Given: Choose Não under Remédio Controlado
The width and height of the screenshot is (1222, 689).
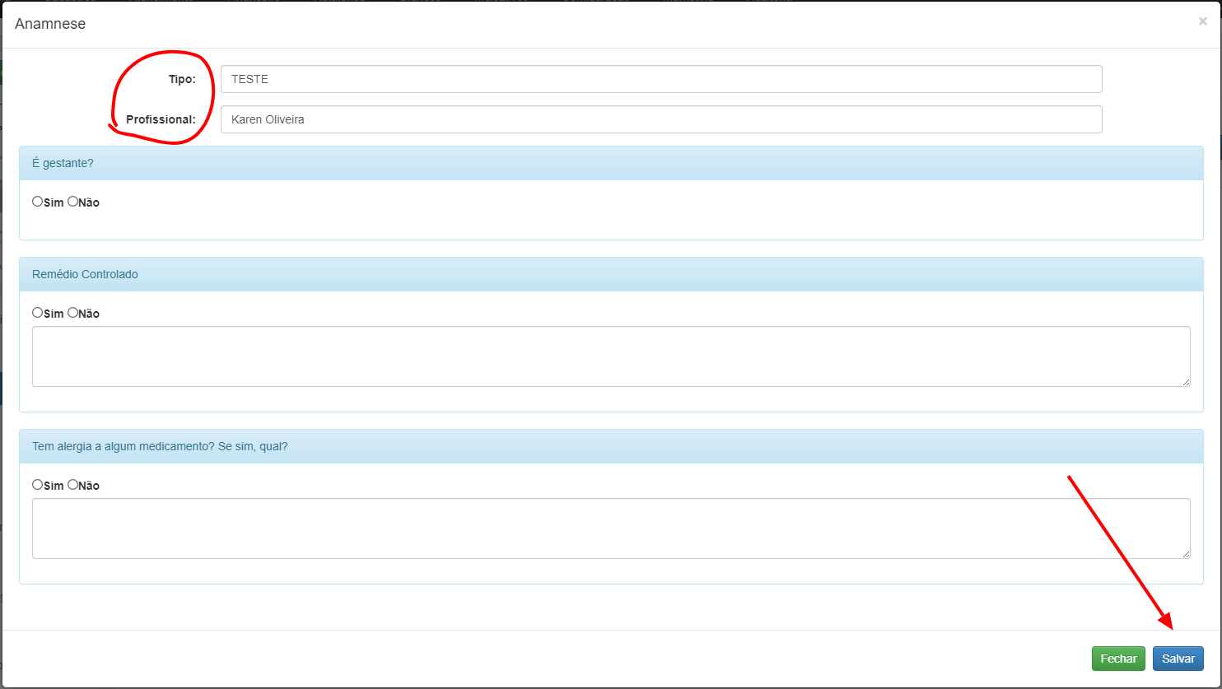Looking at the screenshot, I should click(72, 313).
